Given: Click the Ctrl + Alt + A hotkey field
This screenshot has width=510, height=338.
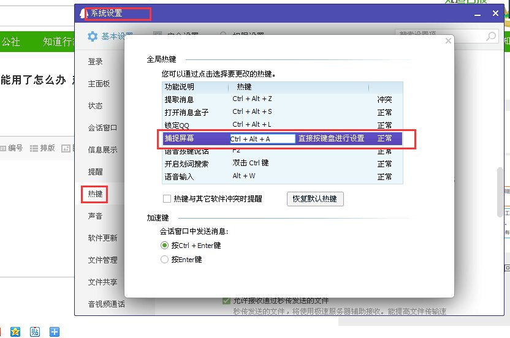Looking at the screenshot, I should click(262, 139).
